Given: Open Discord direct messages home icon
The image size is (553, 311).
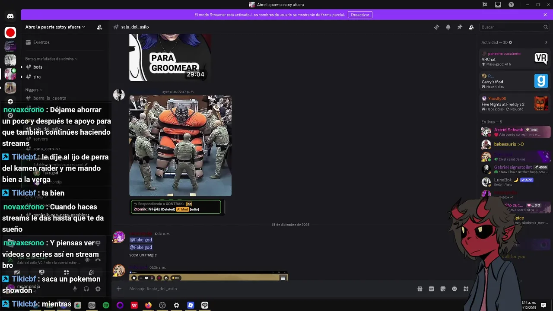Looking at the screenshot, I should [10, 16].
